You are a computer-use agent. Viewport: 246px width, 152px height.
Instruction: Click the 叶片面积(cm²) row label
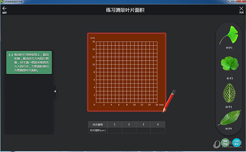(x=98, y=130)
